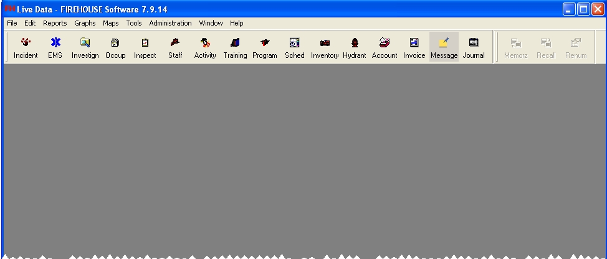This screenshot has height=259, width=607.
Task: Open the Tools menu
Action: tap(134, 23)
